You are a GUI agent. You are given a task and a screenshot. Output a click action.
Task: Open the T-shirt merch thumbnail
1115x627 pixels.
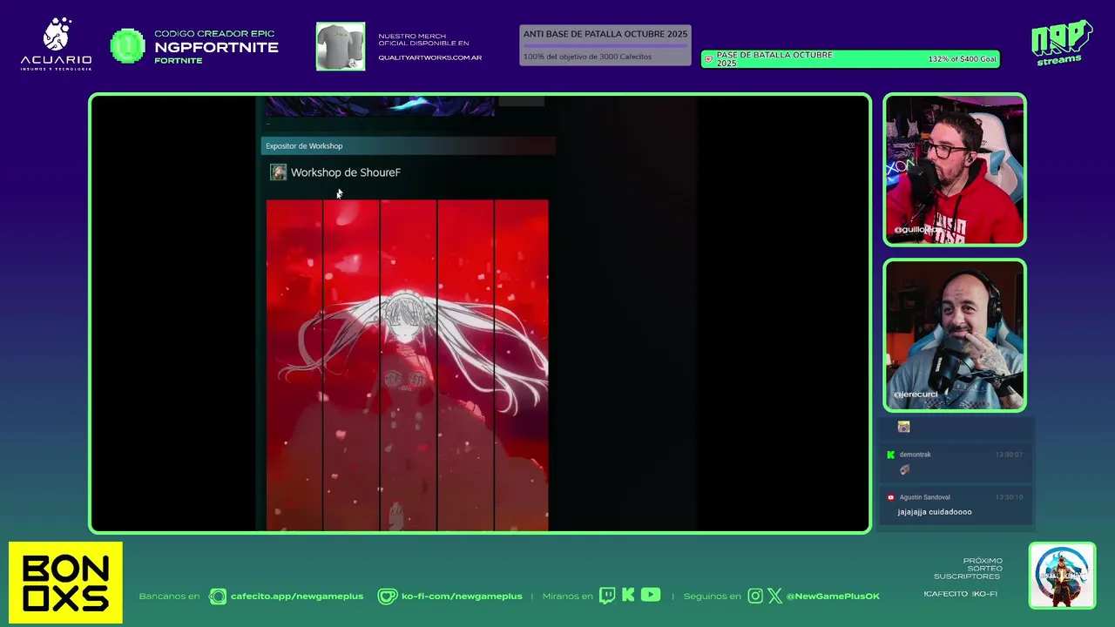[x=341, y=46]
